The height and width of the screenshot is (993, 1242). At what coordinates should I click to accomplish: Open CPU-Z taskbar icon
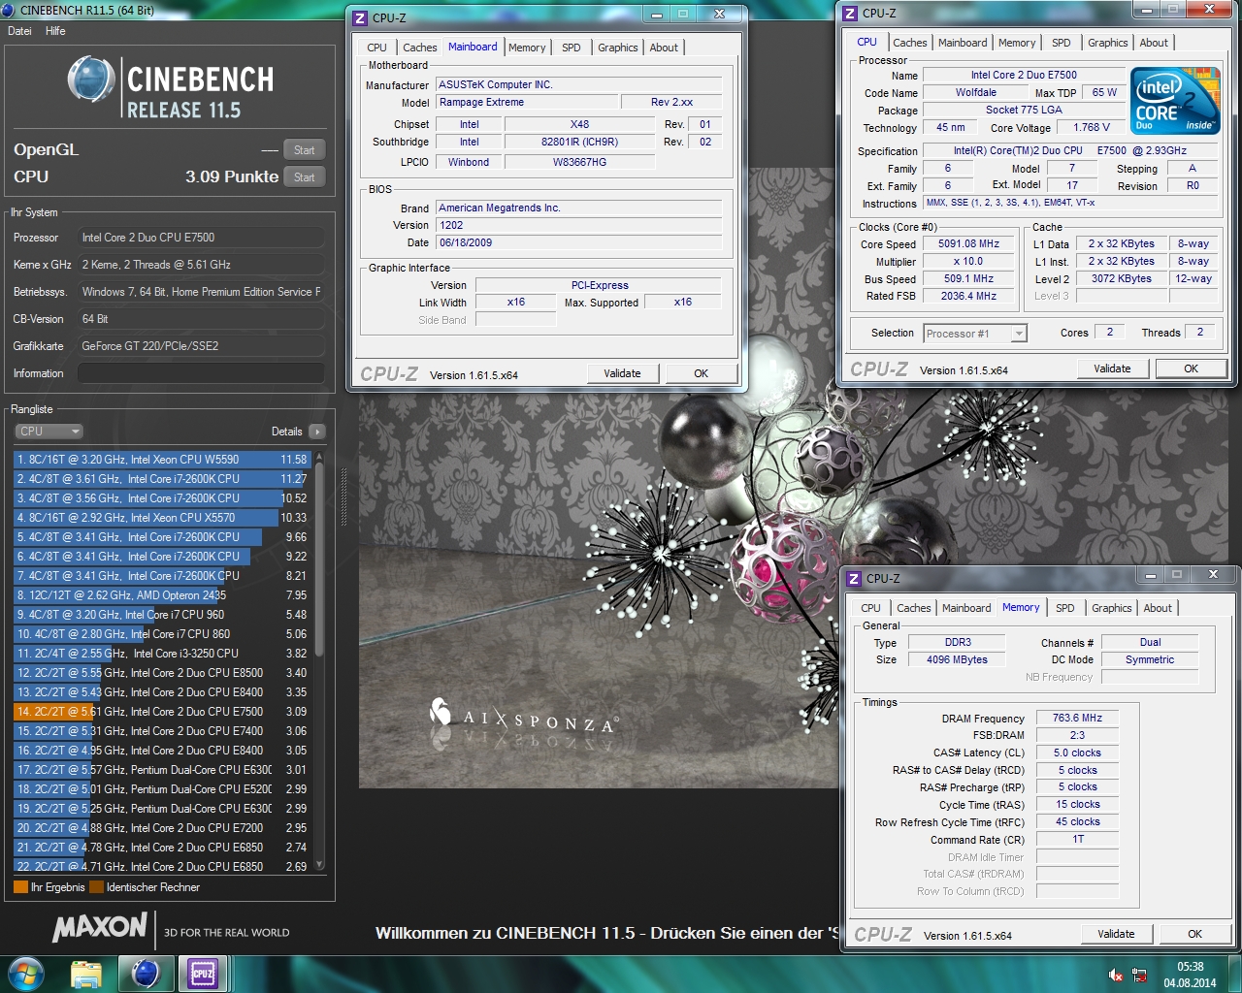(203, 974)
